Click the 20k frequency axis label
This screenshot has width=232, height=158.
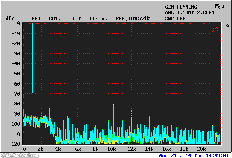tap(201, 149)
